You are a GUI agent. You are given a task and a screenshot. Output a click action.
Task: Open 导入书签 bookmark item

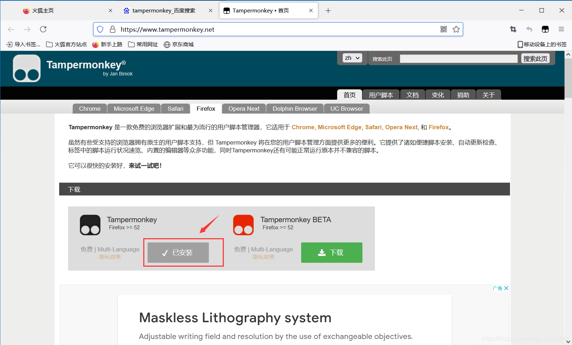click(x=24, y=44)
